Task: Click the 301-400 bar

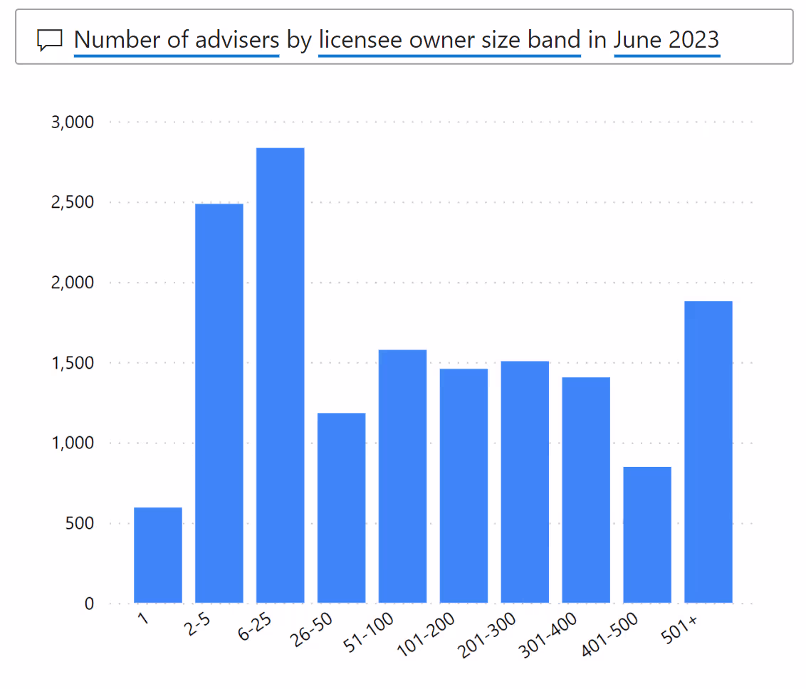Action: 586,490
